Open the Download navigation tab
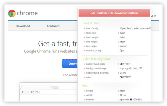This screenshot has height=106, width=167. point(23,26)
